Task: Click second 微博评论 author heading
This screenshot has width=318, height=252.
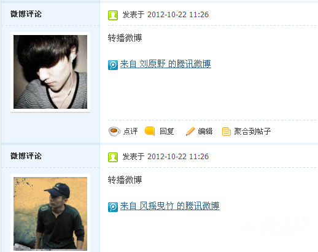Action: tap(26, 156)
